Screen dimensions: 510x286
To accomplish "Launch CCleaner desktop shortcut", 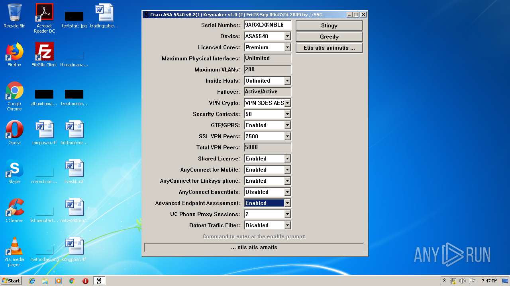I will (x=14, y=211).
